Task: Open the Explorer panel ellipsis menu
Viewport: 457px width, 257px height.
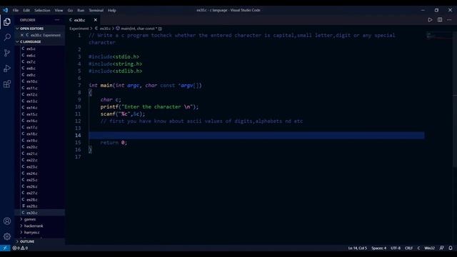Action: (x=57, y=20)
